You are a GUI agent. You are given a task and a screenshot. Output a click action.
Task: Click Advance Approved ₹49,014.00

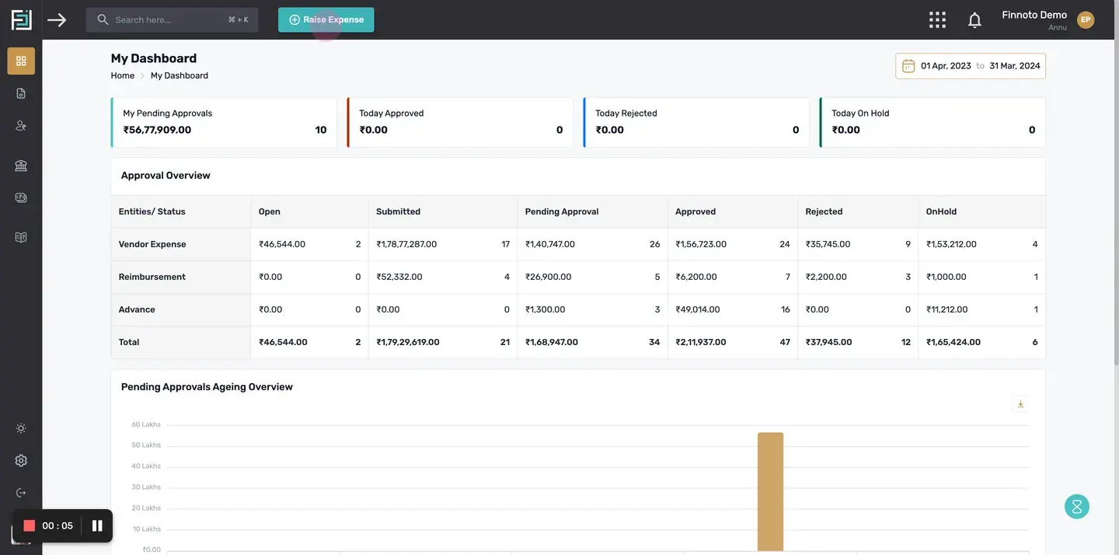point(698,309)
